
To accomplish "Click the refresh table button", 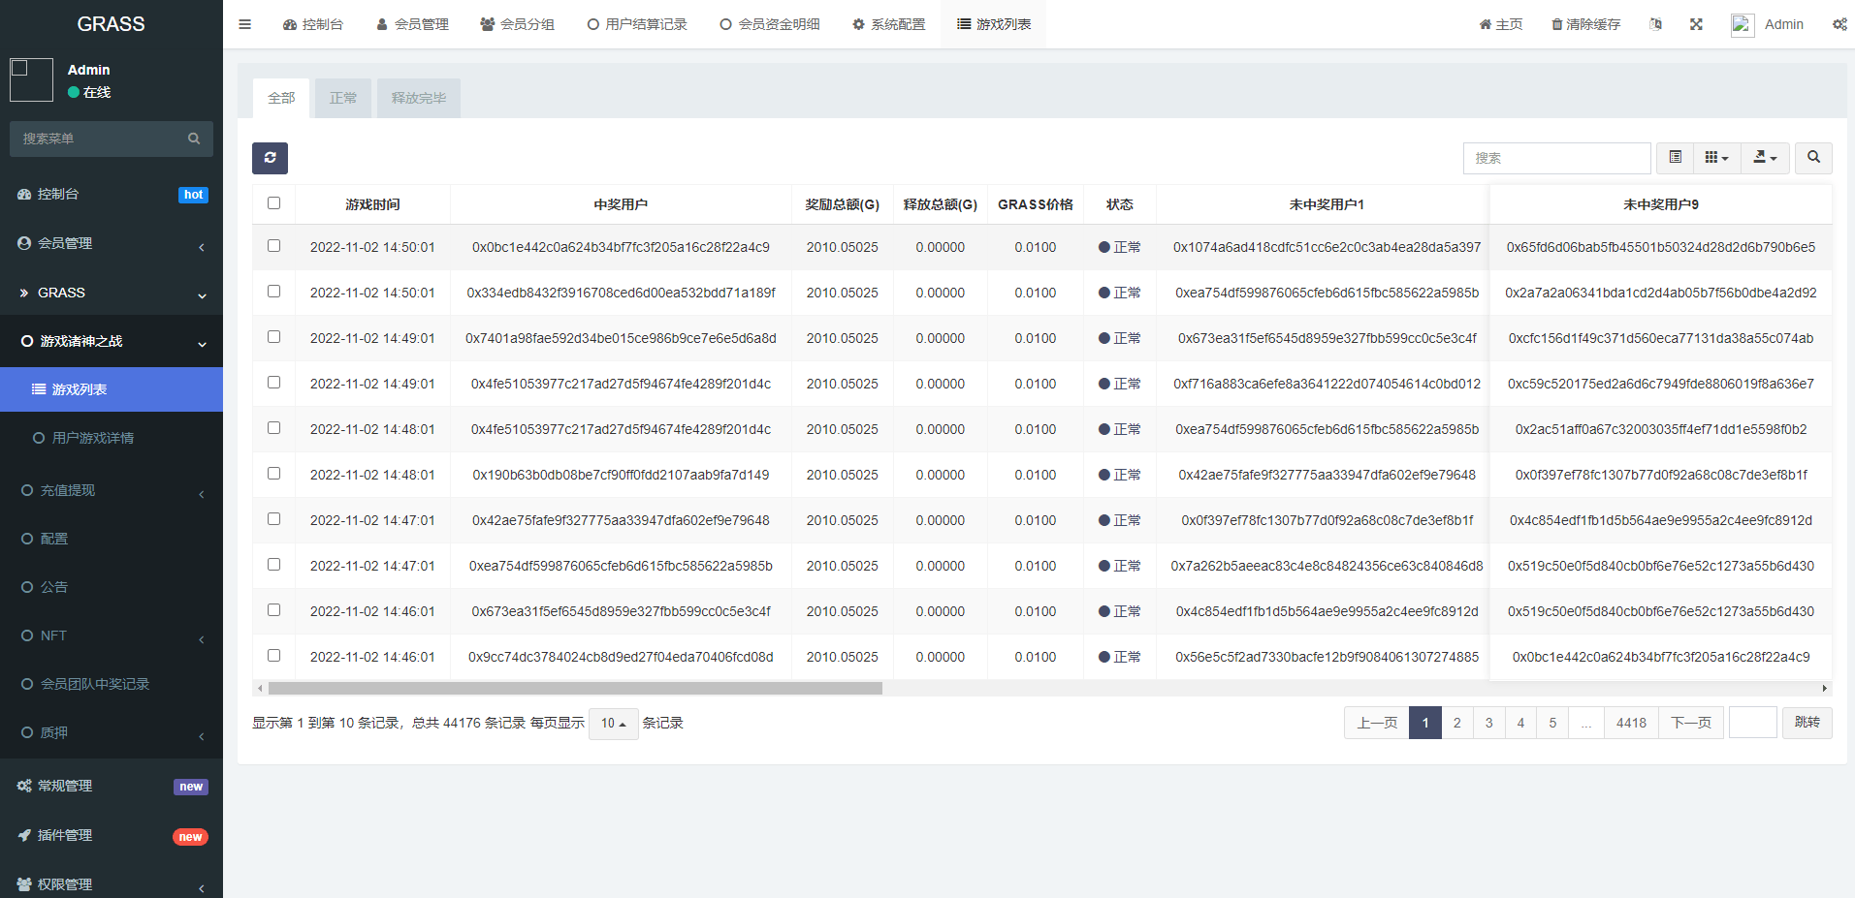I will [x=270, y=158].
